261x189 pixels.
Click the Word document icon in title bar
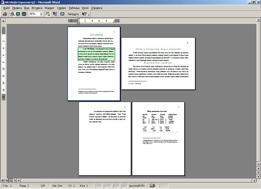tap(2, 2)
